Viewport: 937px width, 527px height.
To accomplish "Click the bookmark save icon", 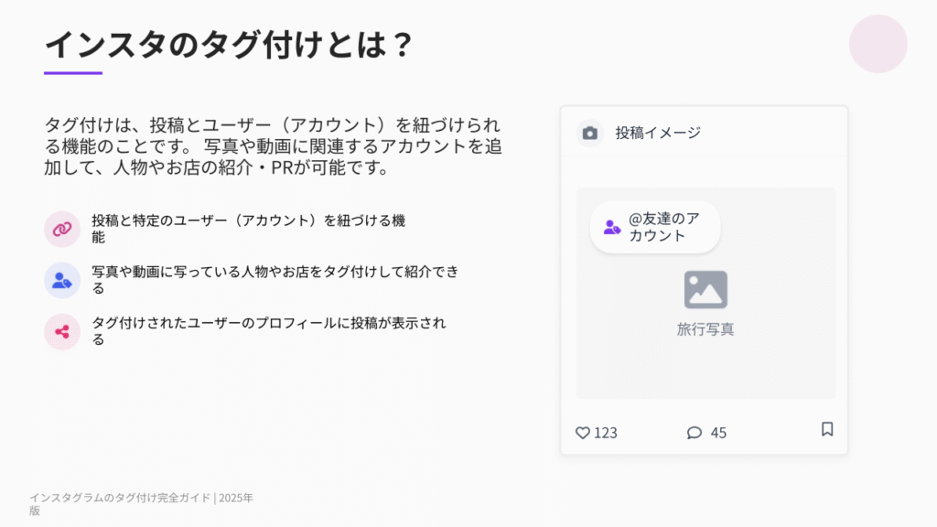I will pos(827,429).
